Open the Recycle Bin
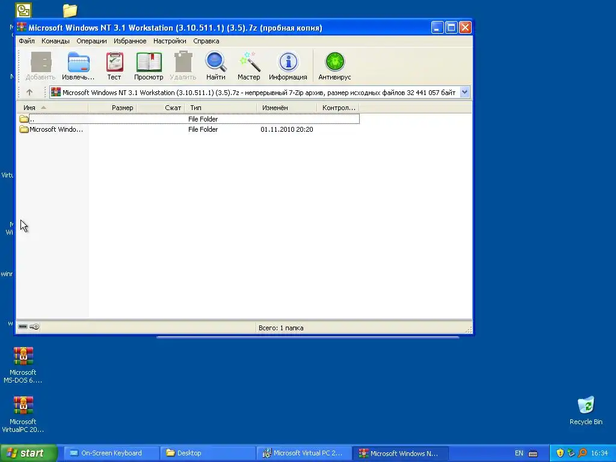This screenshot has height=462, width=616. [x=586, y=411]
